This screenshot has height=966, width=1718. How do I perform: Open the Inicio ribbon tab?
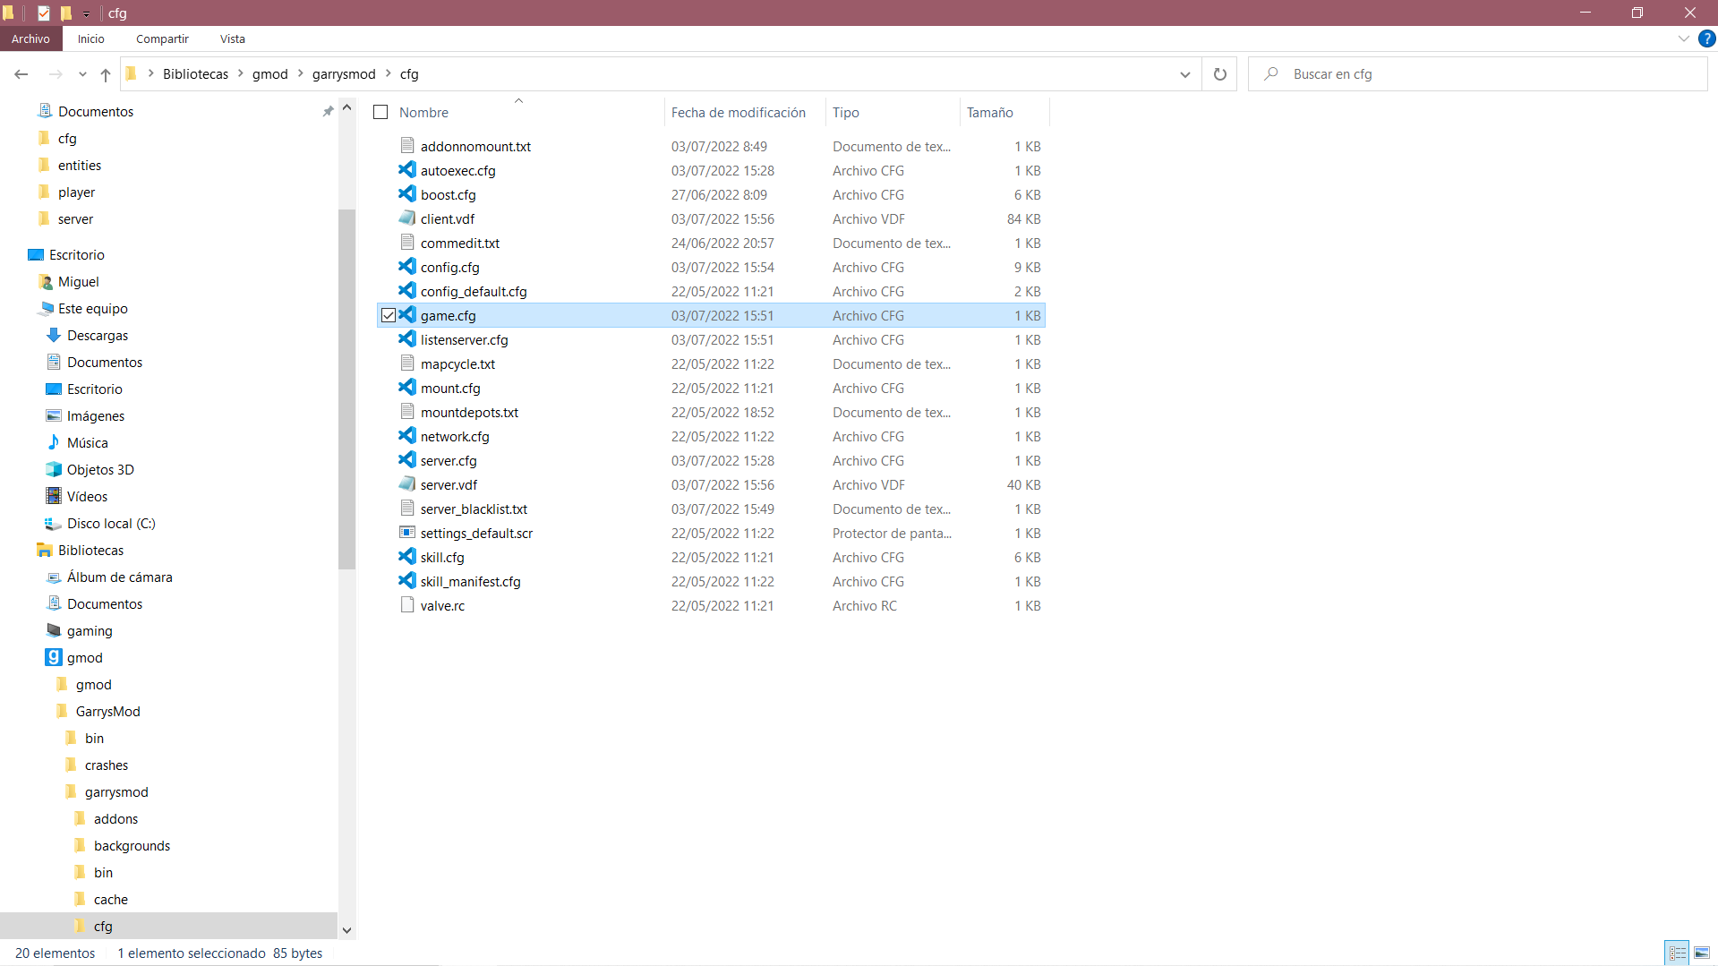pos(91,38)
